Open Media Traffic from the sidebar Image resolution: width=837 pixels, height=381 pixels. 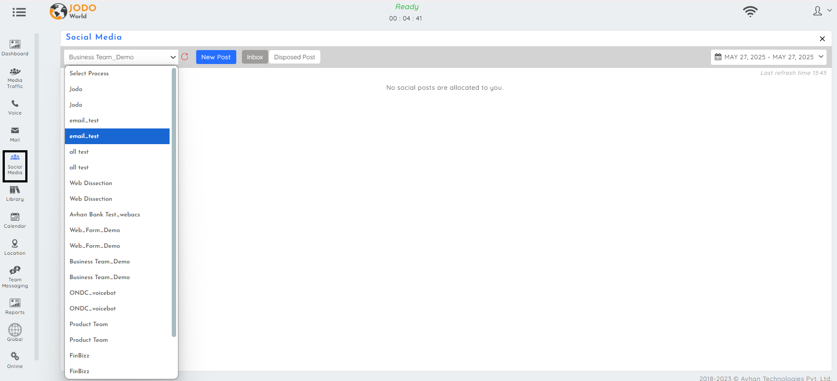pyautogui.click(x=15, y=78)
